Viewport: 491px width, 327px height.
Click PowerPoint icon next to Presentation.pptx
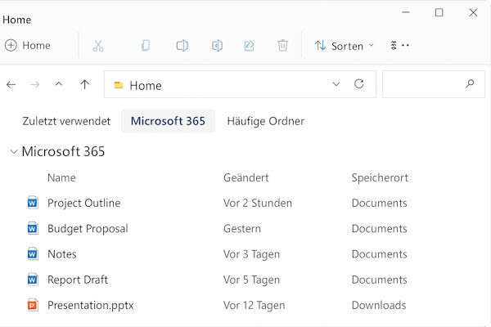coord(33,305)
